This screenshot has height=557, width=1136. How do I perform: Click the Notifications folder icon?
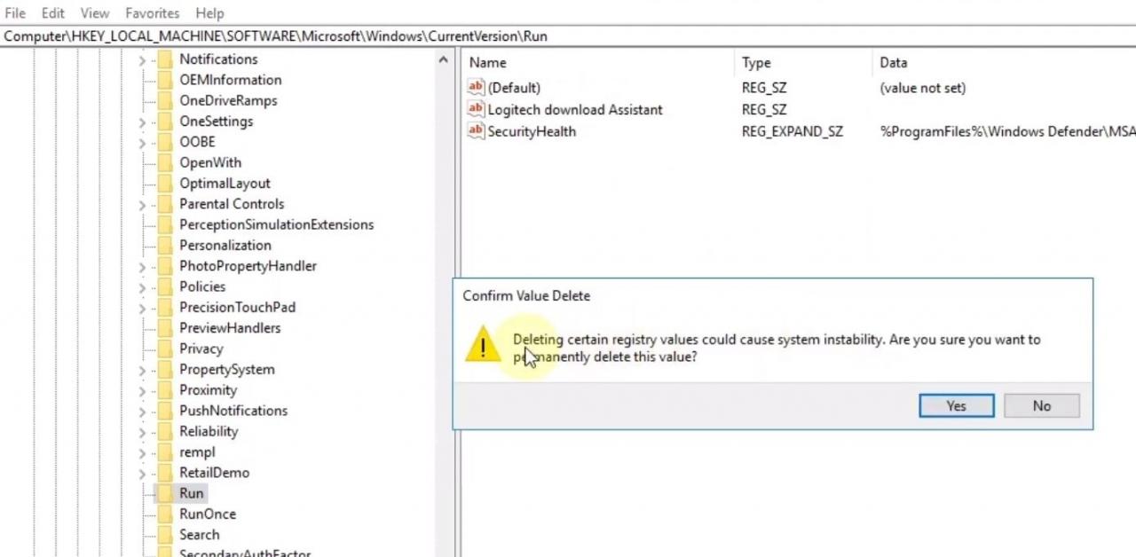click(165, 59)
